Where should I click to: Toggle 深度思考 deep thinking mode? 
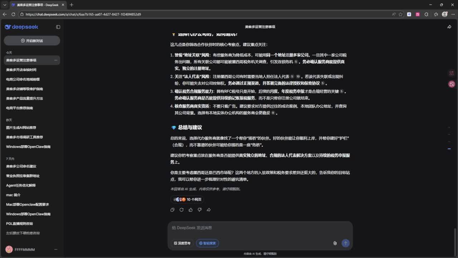click(x=182, y=243)
